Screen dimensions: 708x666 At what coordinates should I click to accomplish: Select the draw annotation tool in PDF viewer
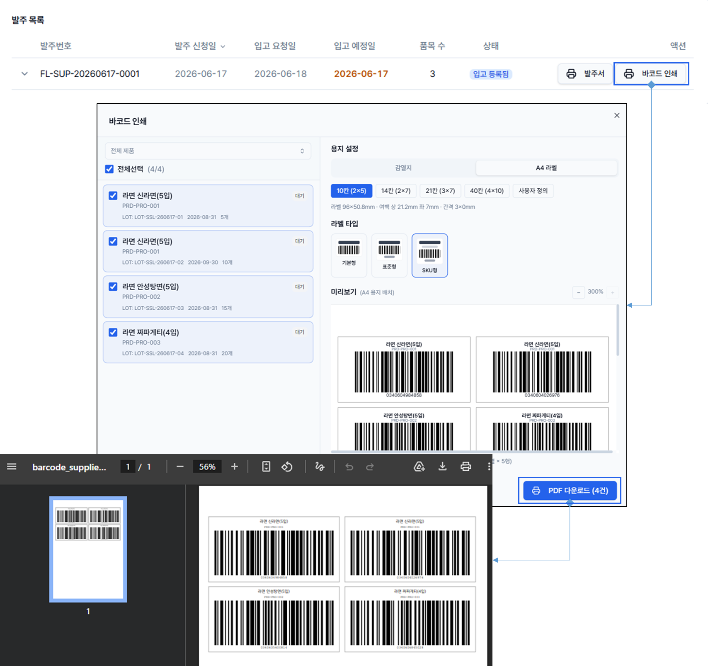tap(320, 467)
